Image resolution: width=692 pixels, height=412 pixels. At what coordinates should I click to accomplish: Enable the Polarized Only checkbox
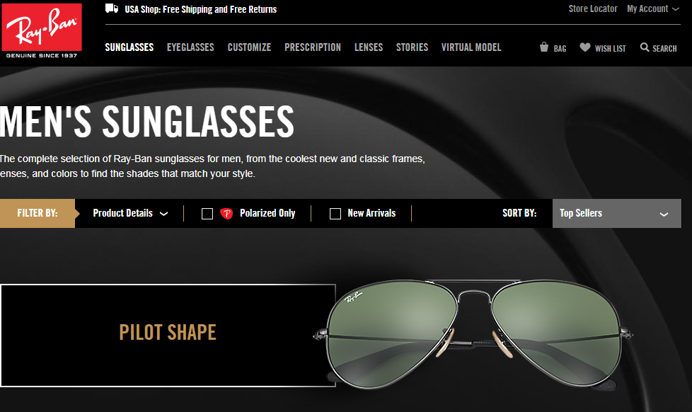[207, 214]
